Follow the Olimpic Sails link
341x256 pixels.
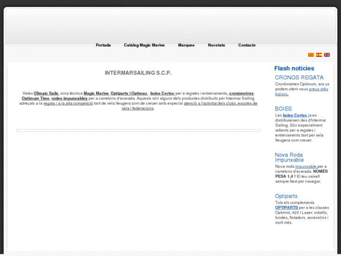pyautogui.click(x=46, y=93)
